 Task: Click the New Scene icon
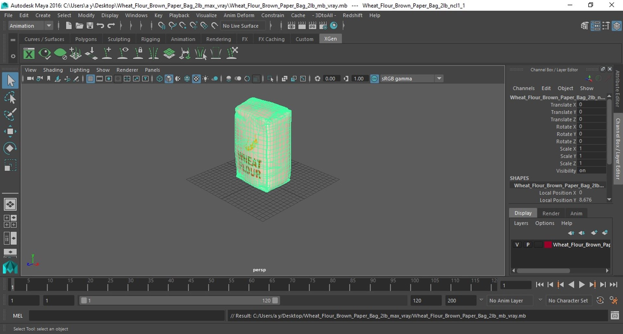point(68,26)
